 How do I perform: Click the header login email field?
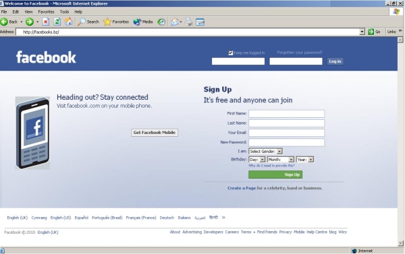coord(238,61)
